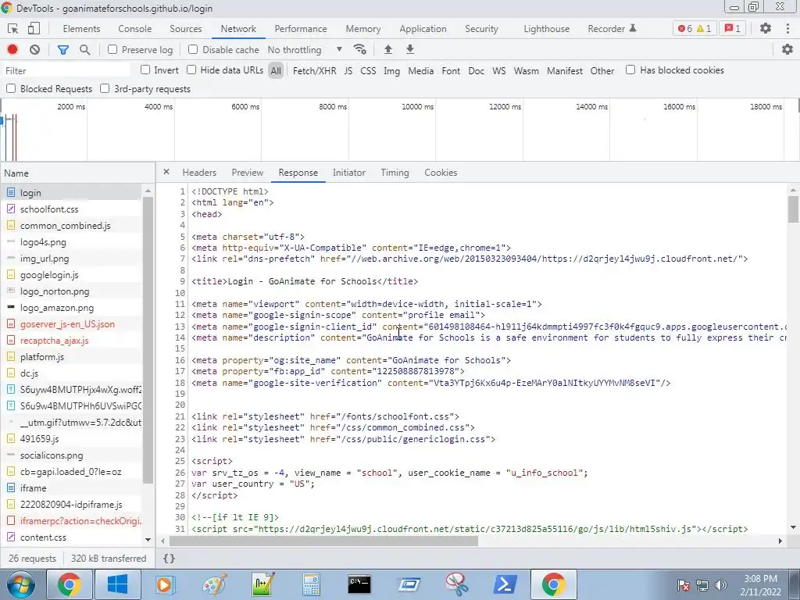Select the content.css request
Viewport: 800px width, 600px height.
(x=71, y=537)
